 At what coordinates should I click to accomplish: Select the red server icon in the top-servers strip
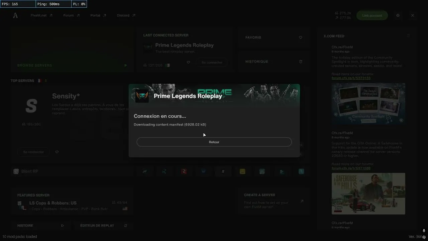(184, 171)
